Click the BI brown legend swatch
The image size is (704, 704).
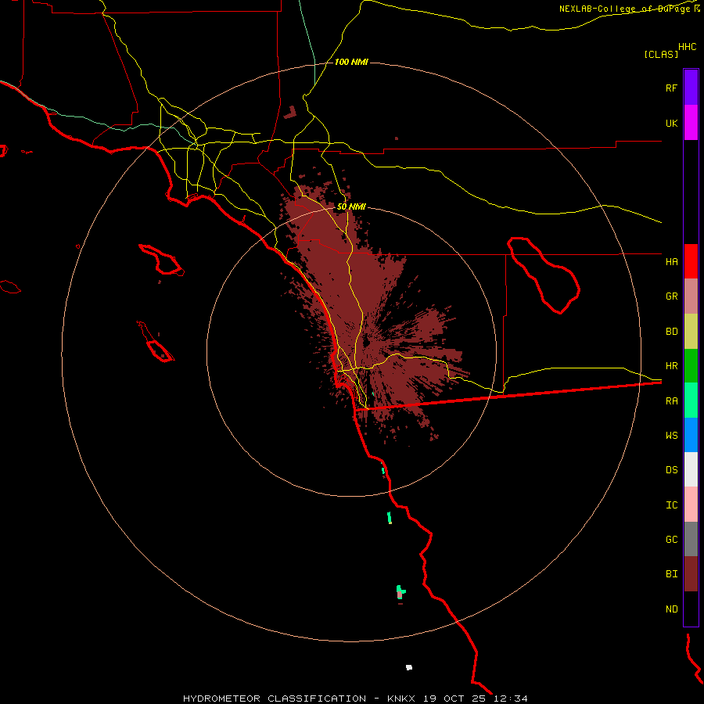pos(691,574)
